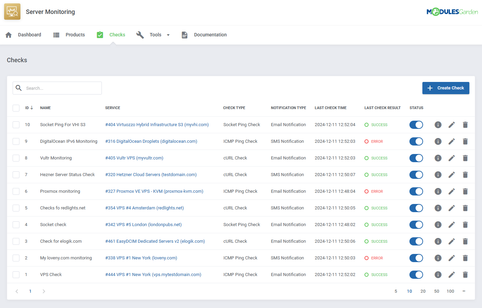
Task: Show info for DigitalOcean IPv6 Monitoring
Action: [x=438, y=141]
